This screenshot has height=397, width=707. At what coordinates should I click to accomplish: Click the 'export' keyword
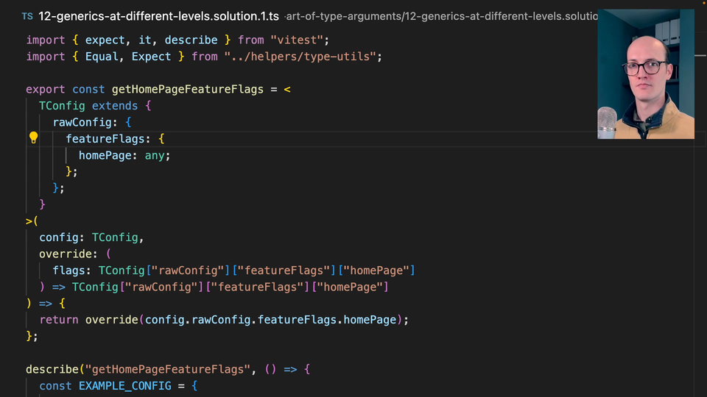click(x=46, y=89)
